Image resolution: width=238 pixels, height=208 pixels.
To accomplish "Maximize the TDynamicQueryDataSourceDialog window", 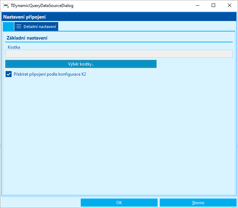I will (213, 6).
